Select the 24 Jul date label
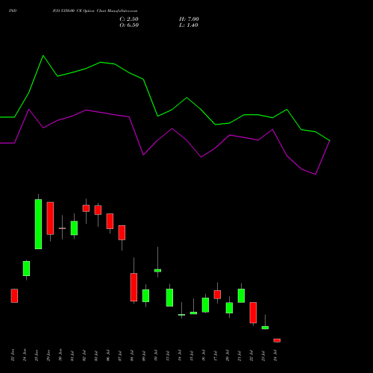This screenshot has height=373, width=373. point(275,355)
